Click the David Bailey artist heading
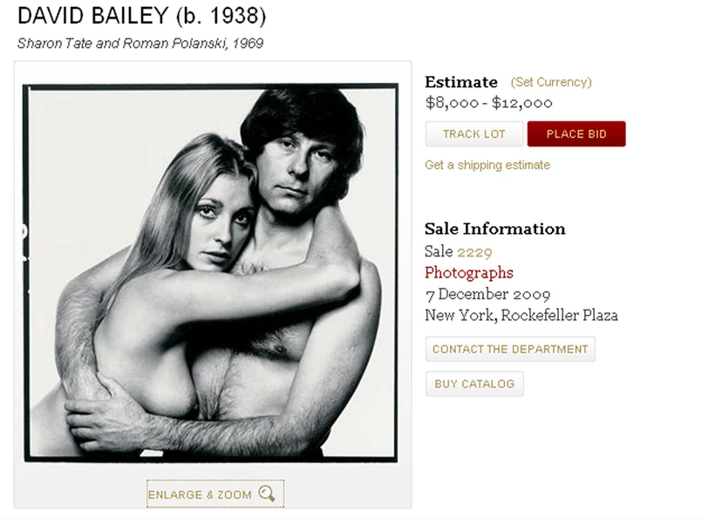702x520 pixels. tap(92, 16)
